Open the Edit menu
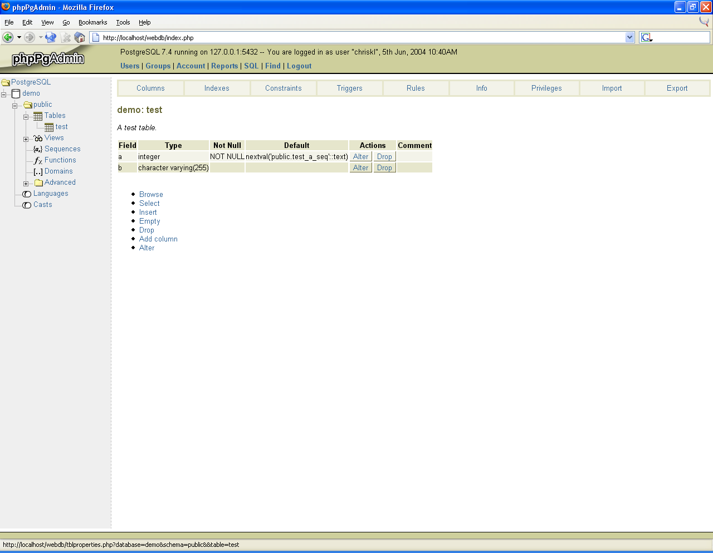This screenshot has width=713, height=553. (27, 22)
